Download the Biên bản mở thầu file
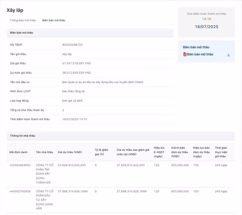The width and height of the screenshot is (242, 215). [228, 55]
